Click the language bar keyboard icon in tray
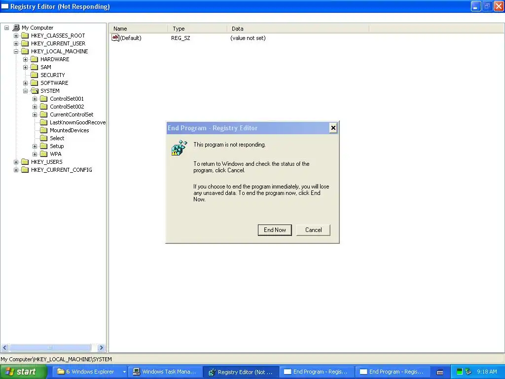 tap(440, 372)
